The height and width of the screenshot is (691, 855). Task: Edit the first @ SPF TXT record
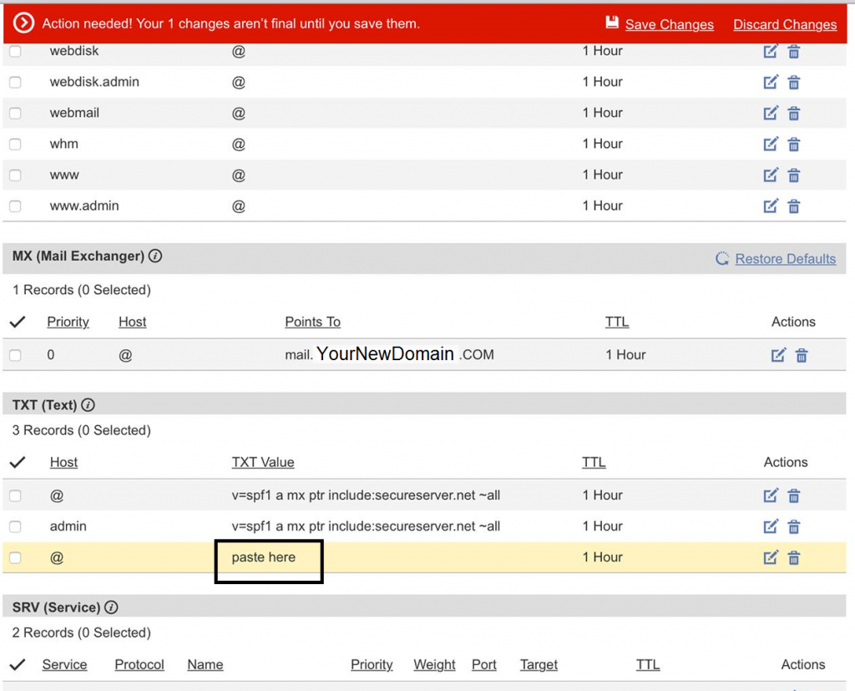[x=771, y=495]
